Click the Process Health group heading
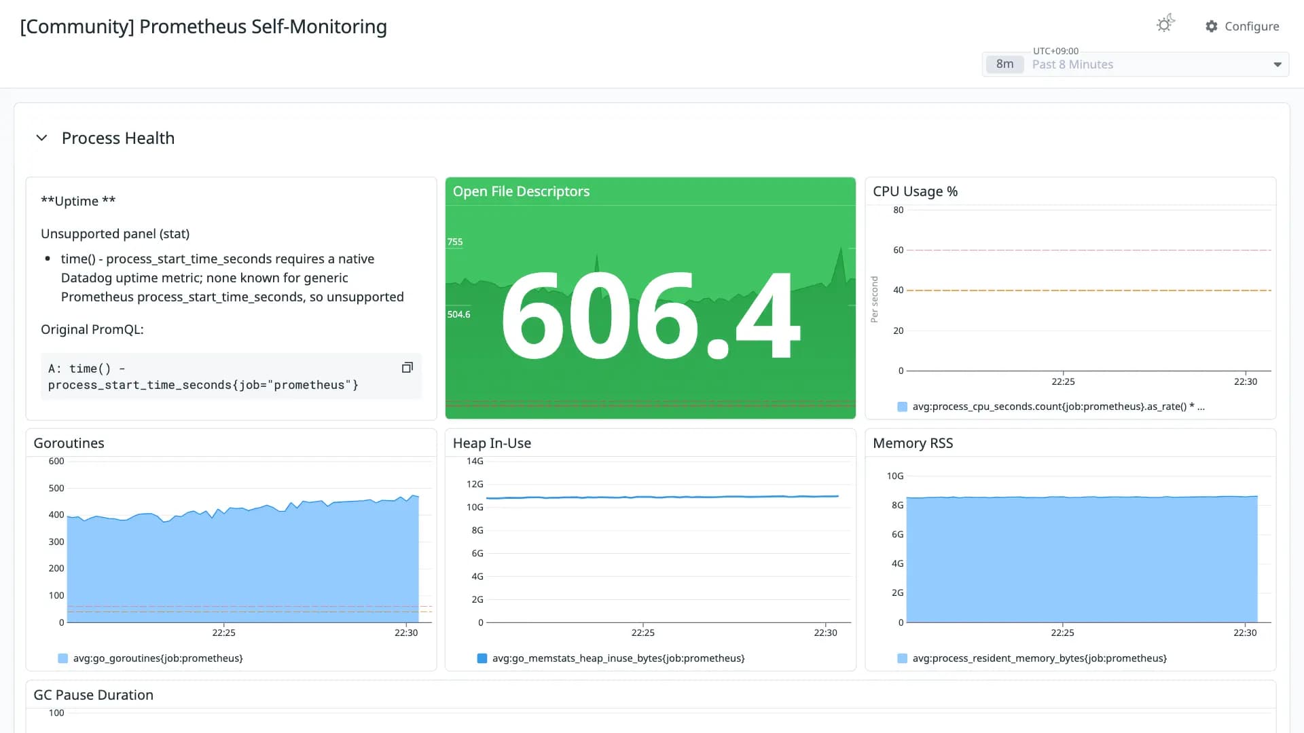Screen dimensions: 1304x733 pyautogui.click(x=118, y=138)
